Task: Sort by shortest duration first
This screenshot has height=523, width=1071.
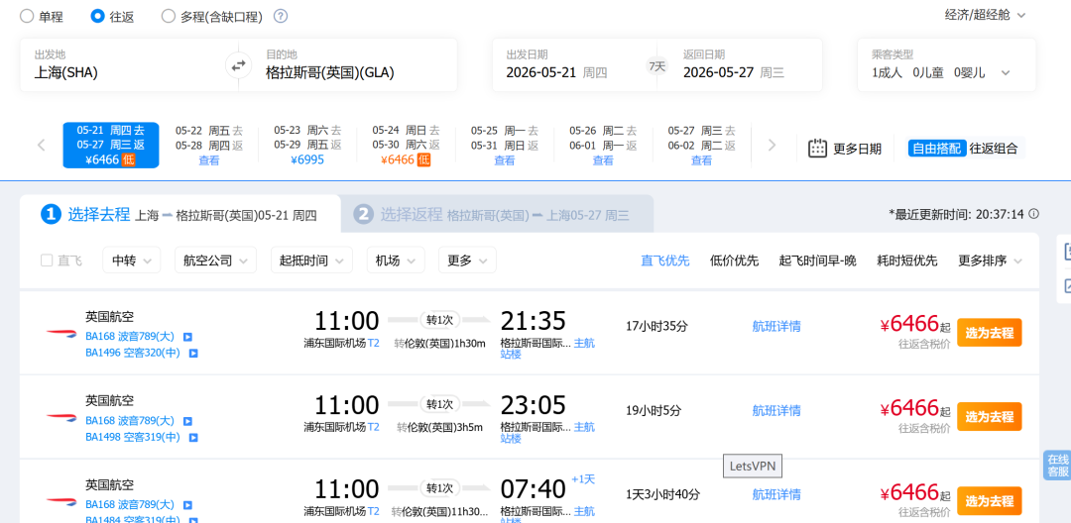Action: point(907,261)
